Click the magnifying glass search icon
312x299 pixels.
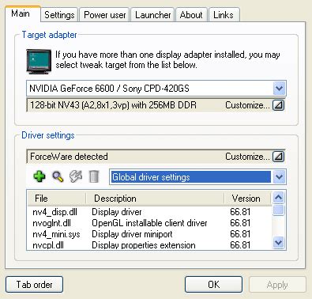pos(58,176)
